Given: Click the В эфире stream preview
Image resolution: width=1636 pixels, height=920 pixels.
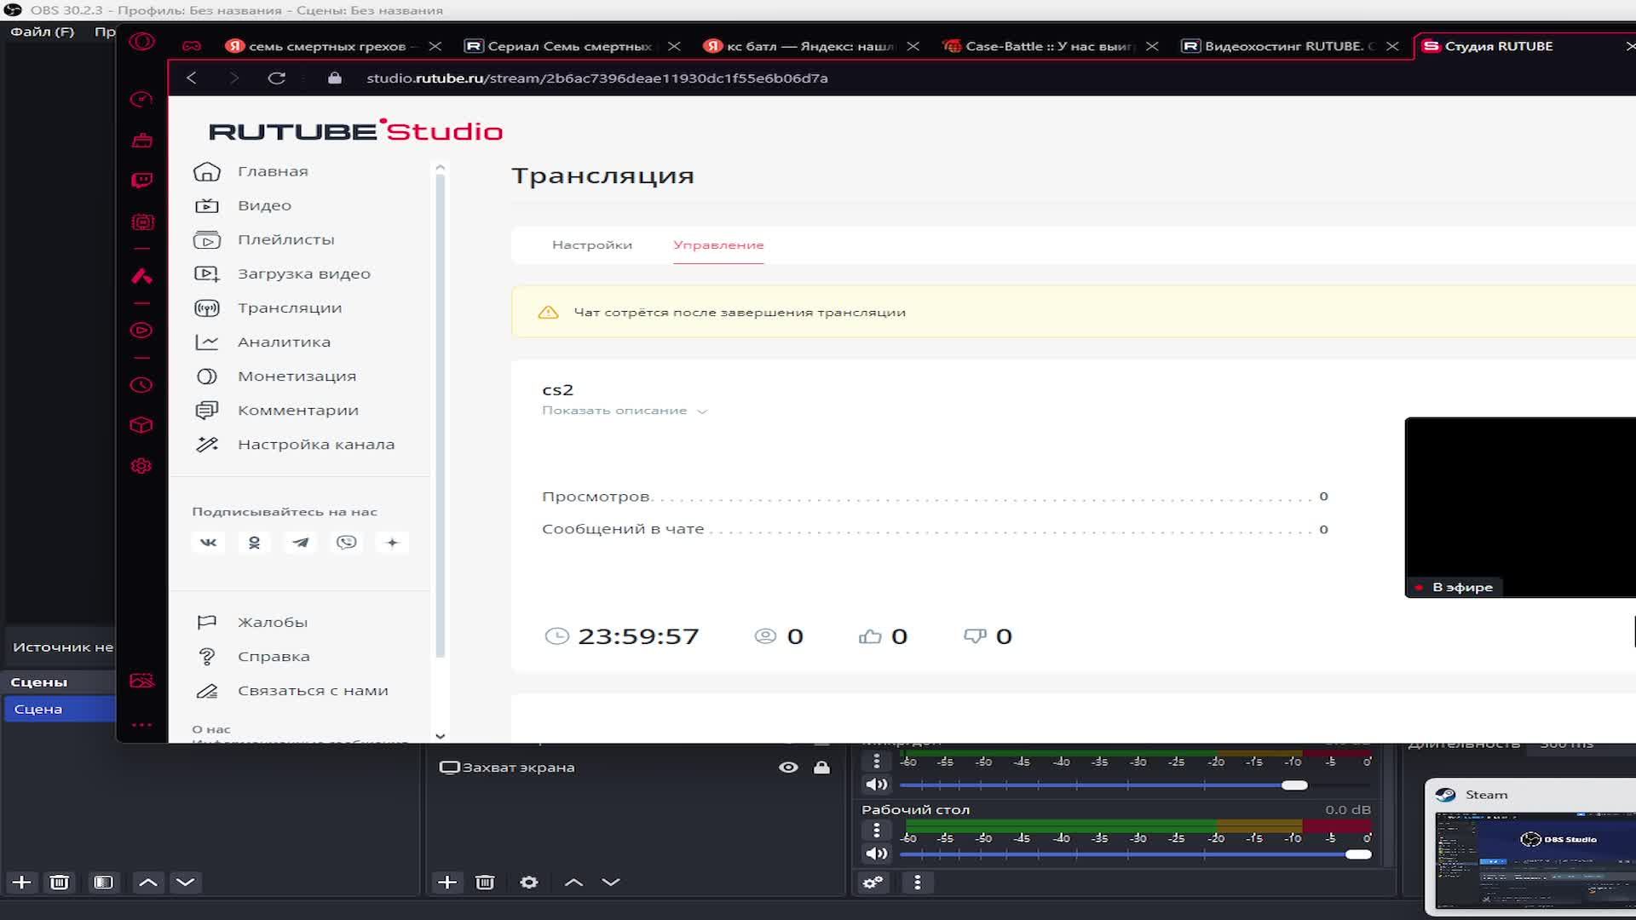Looking at the screenshot, I should point(1520,508).
